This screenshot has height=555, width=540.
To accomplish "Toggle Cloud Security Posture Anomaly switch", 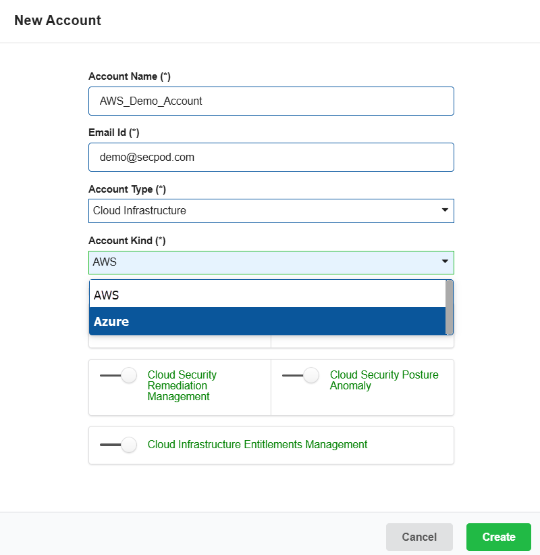I will click(301, 375).
